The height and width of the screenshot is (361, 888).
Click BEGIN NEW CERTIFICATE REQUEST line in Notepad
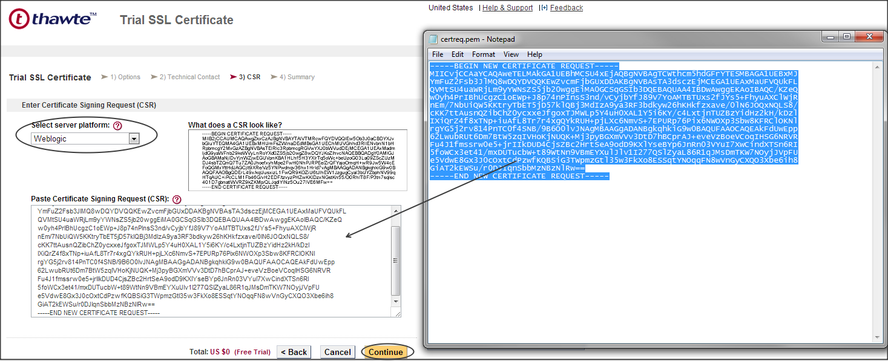pyautogui.click(x=524, y=66)
